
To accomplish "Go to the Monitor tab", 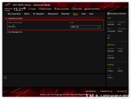I will pyautogui.click(x=65, y=14).
